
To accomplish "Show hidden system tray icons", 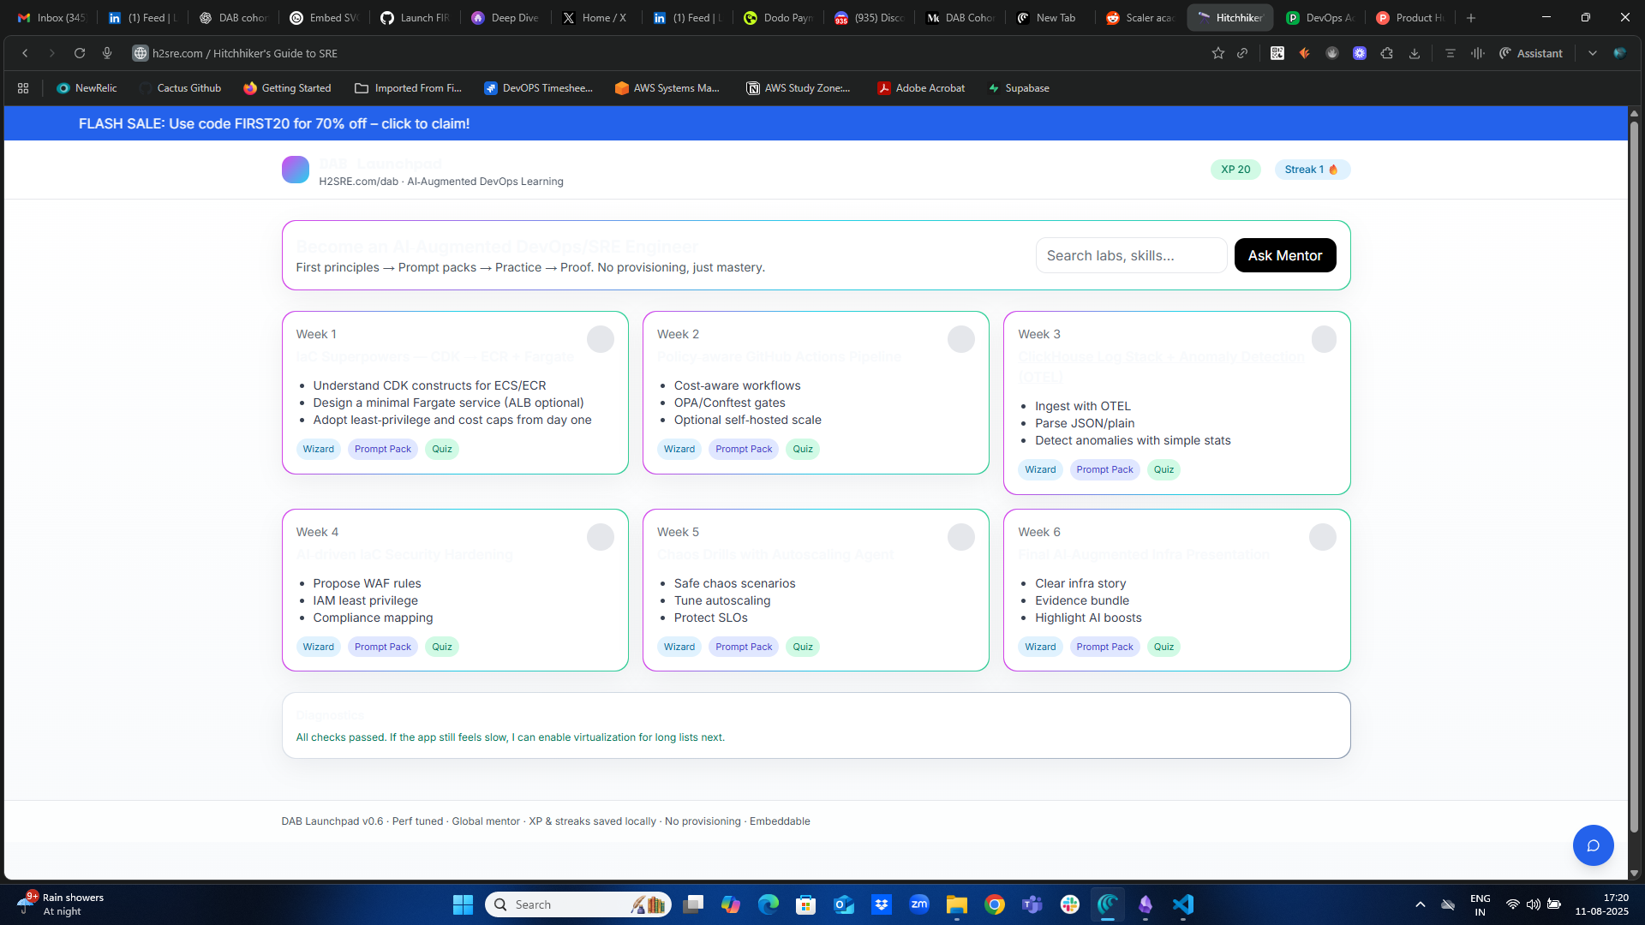I will (1420, 904).
